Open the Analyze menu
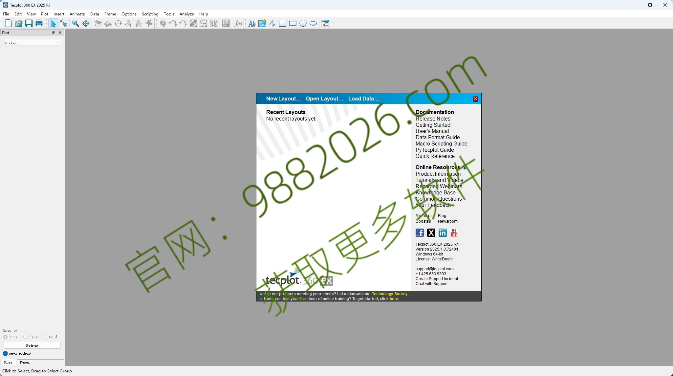This screenshot has height=376, width=673. point(186,14)
